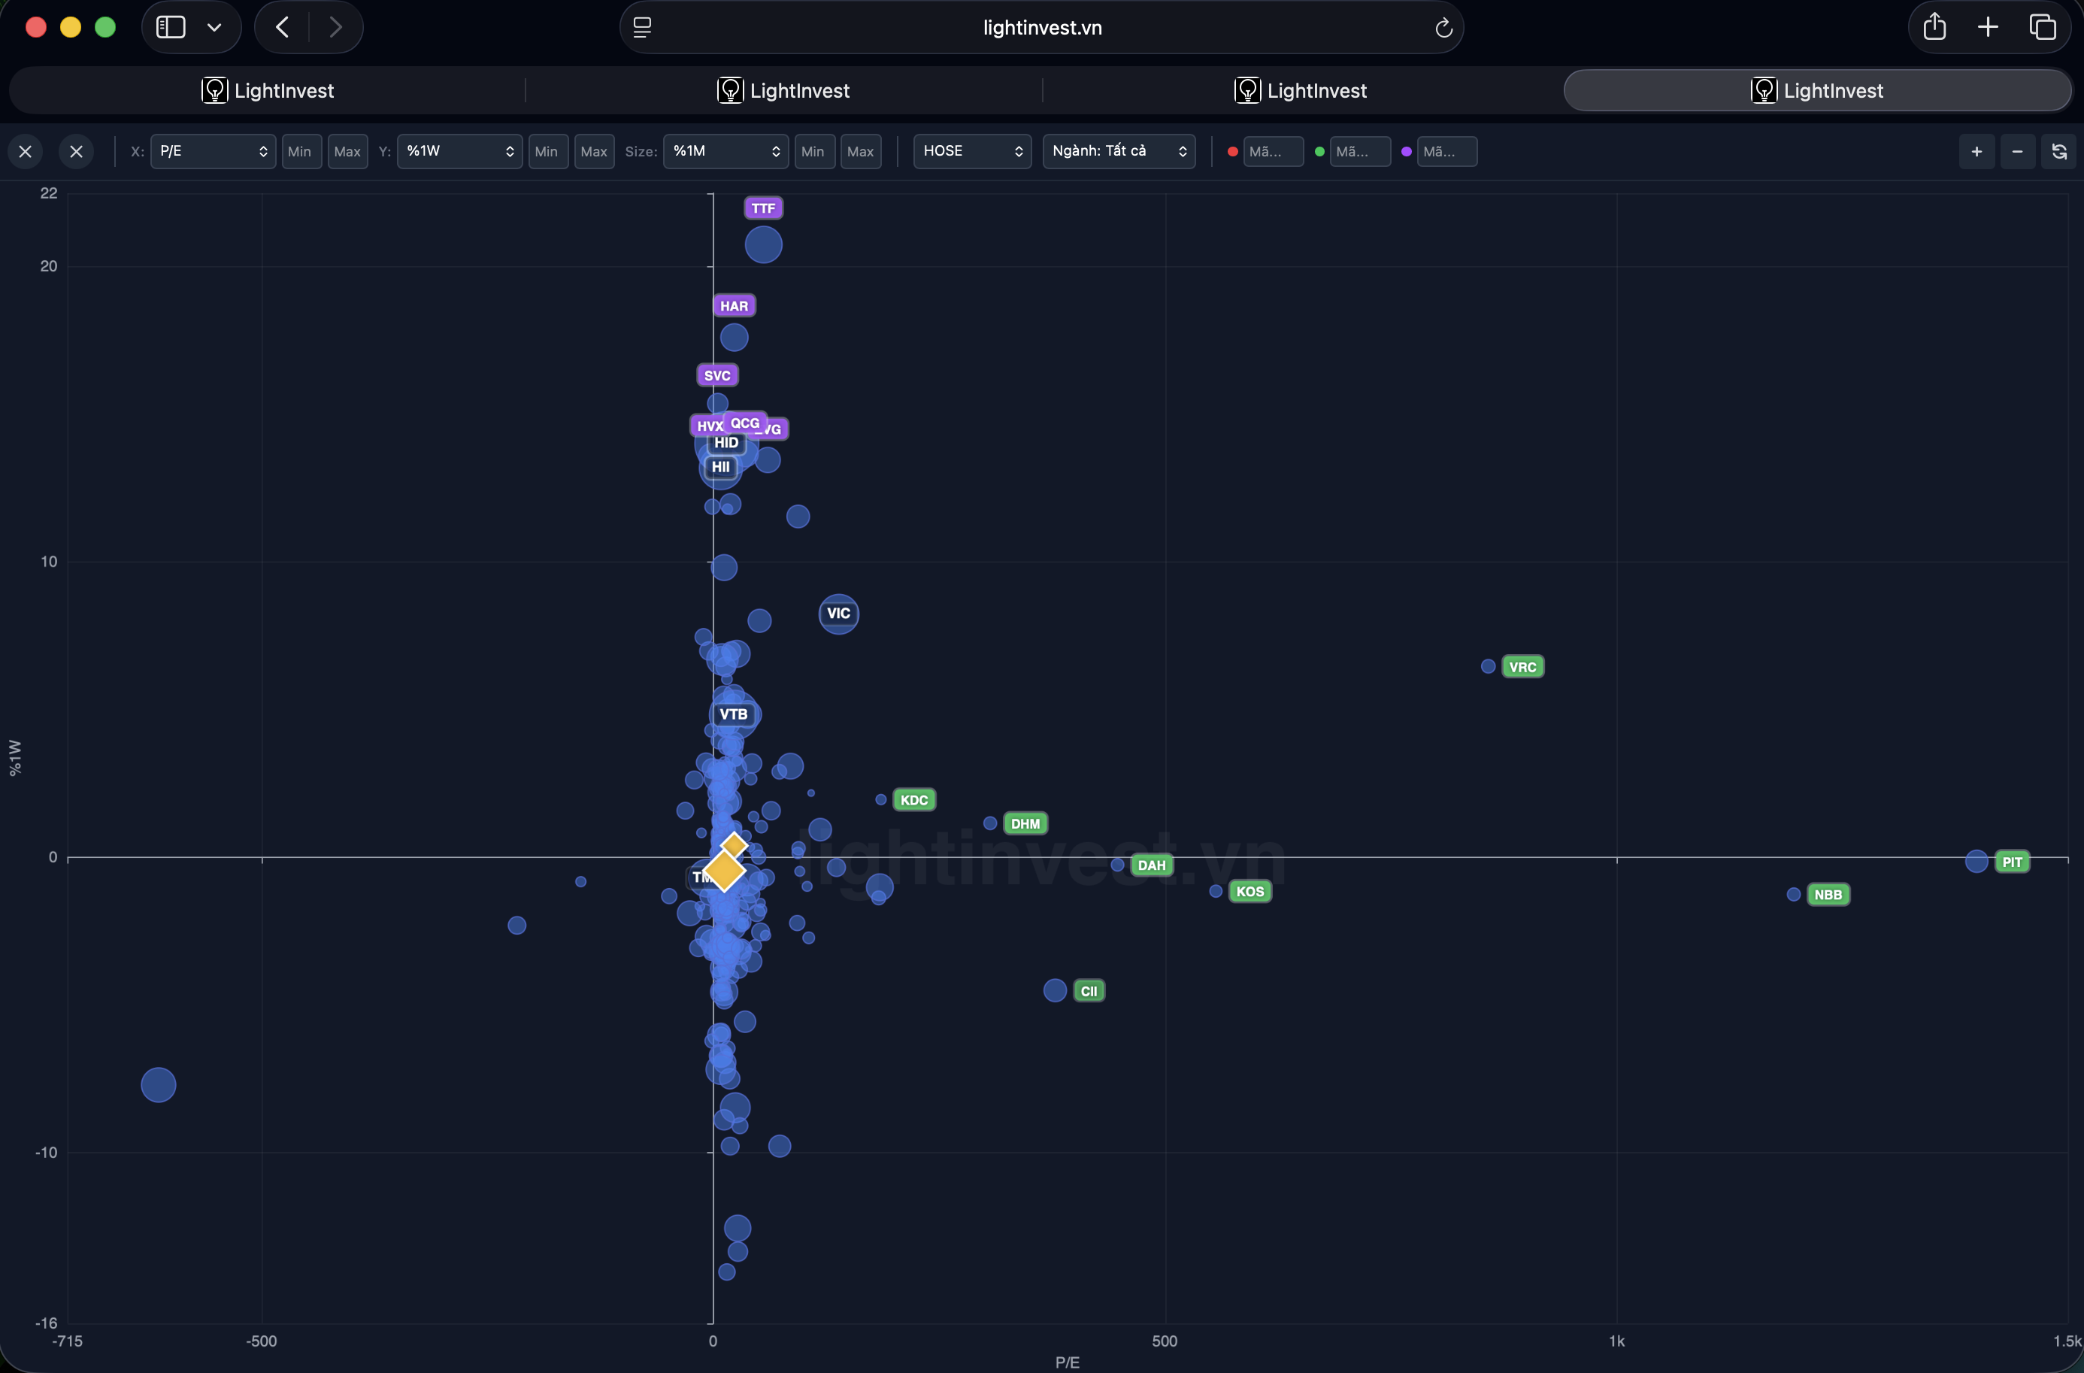The image size is (2084, 1373).
Task: Open a new Safari tab
Action: click(x=1988, y=27)
